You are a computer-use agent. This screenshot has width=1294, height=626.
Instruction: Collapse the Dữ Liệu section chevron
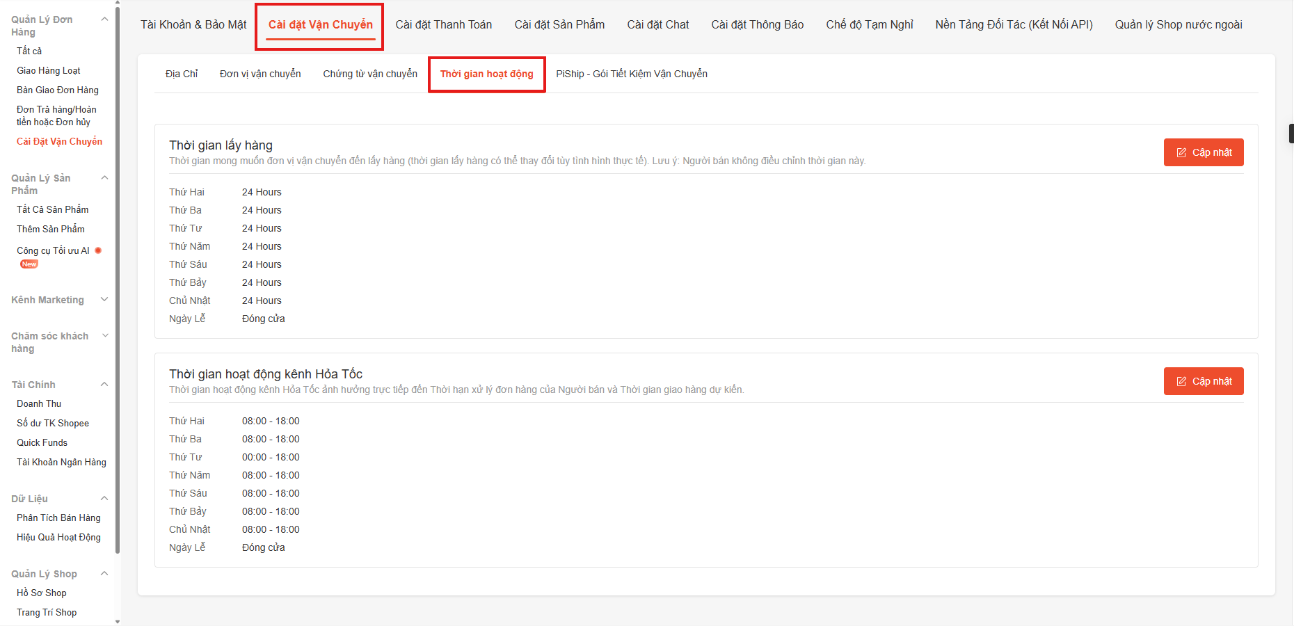pyautogui.click(x=104, y=499)
